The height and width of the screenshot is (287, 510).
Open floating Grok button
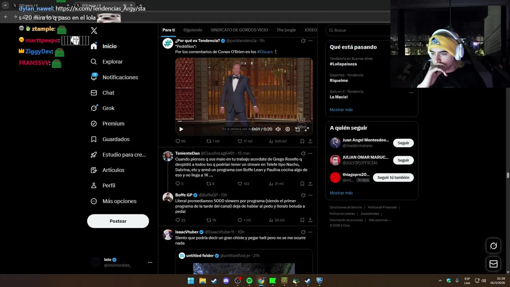click(x=493, y=246)
